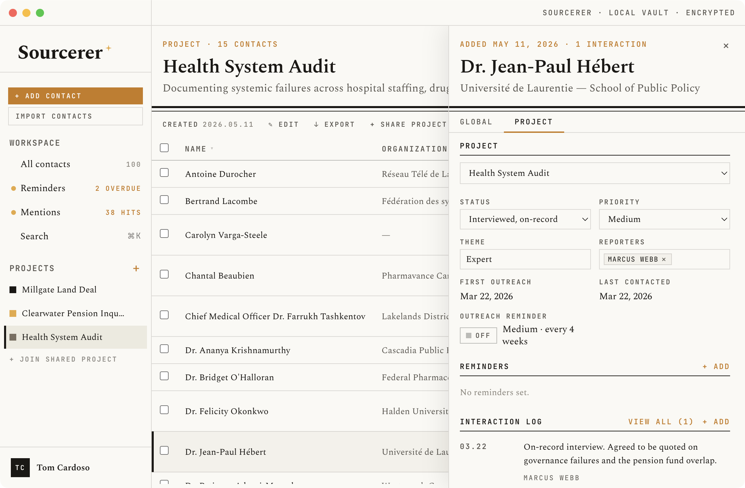Click the Import Contacts button
745x488 pixels.
tap(76, 116)
